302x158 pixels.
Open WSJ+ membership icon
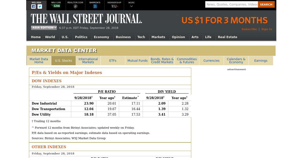115,6
